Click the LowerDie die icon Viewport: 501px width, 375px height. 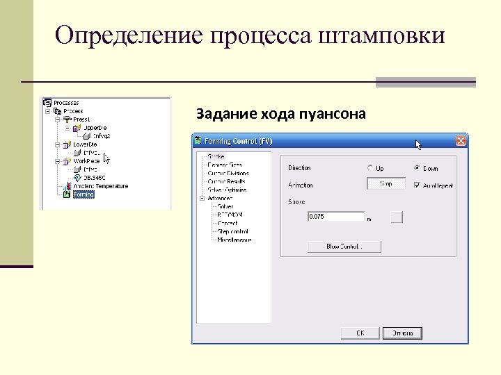click(x=67, y=144)
